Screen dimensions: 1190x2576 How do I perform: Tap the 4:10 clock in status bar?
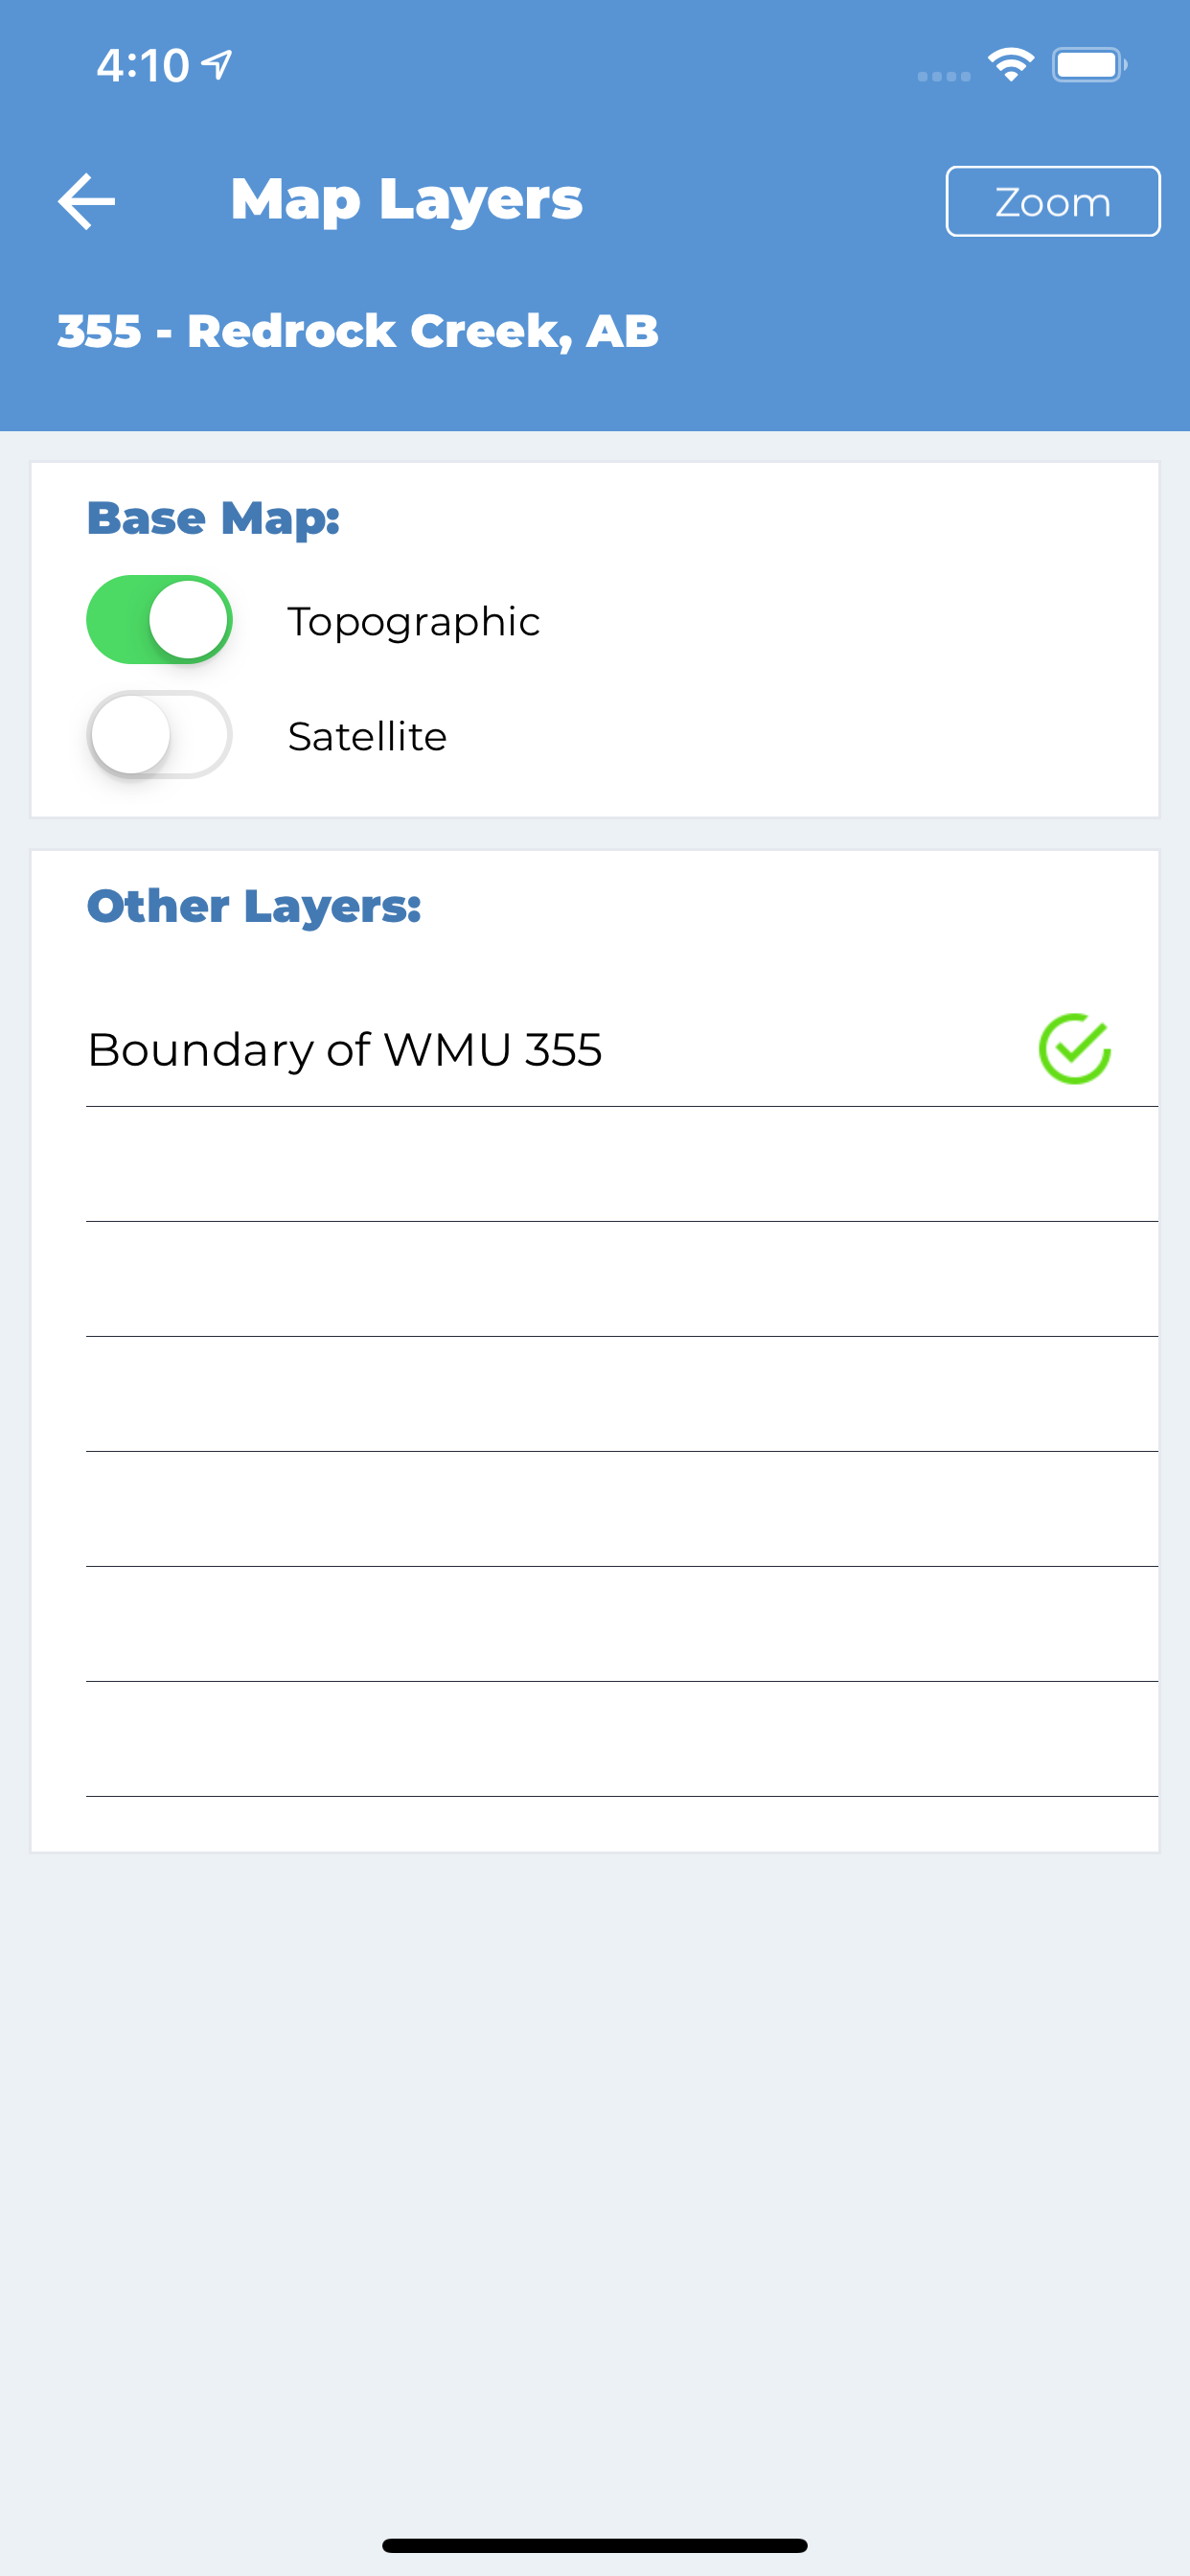[142, 66]
